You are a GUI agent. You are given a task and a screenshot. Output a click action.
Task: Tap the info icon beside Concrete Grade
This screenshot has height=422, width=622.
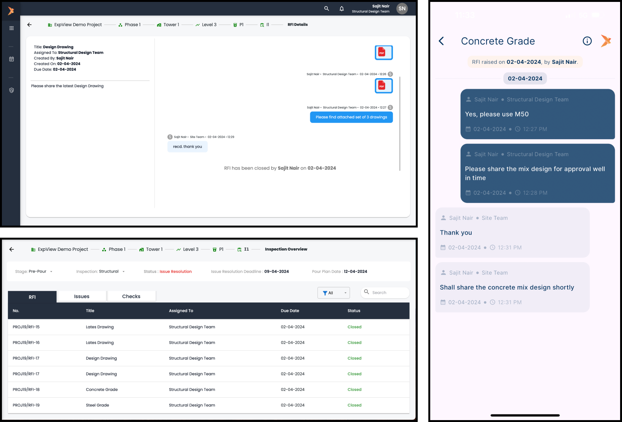tap(587, 41)
